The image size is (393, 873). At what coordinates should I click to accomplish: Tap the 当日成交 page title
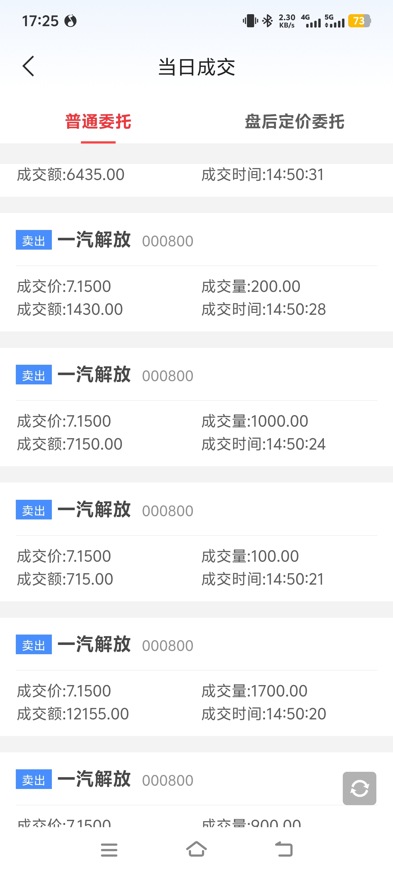point(196,67)
